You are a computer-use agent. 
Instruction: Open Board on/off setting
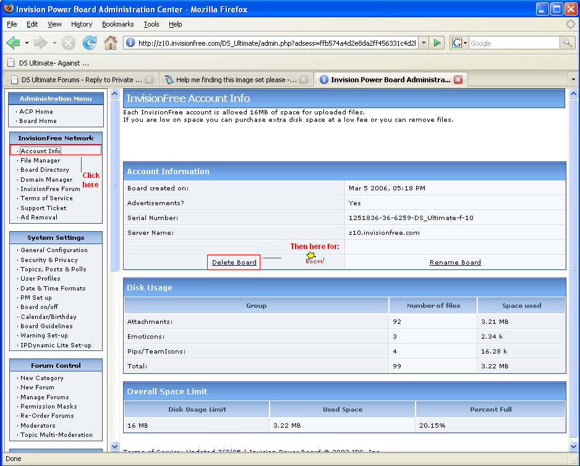39,307
